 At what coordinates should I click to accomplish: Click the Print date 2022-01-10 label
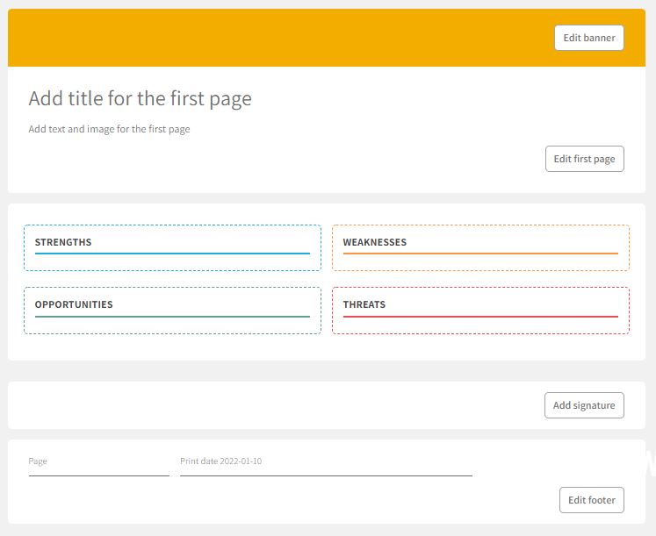pyautogui.click(x=220, y=461)
